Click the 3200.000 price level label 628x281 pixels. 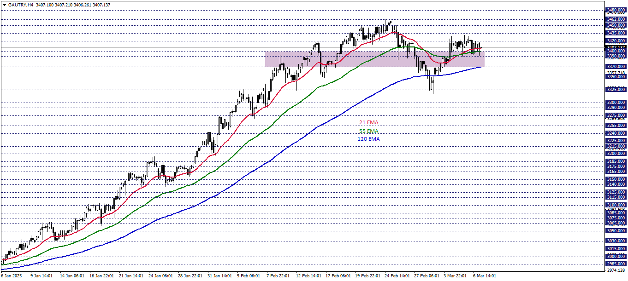tap(616, 154)
